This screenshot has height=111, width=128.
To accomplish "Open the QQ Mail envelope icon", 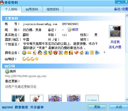I will click(x=29, y=53).
